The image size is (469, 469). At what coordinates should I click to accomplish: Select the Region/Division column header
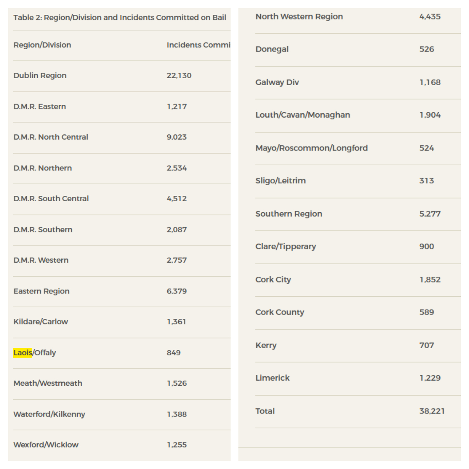pyautogui.click(x=42, y=45)
